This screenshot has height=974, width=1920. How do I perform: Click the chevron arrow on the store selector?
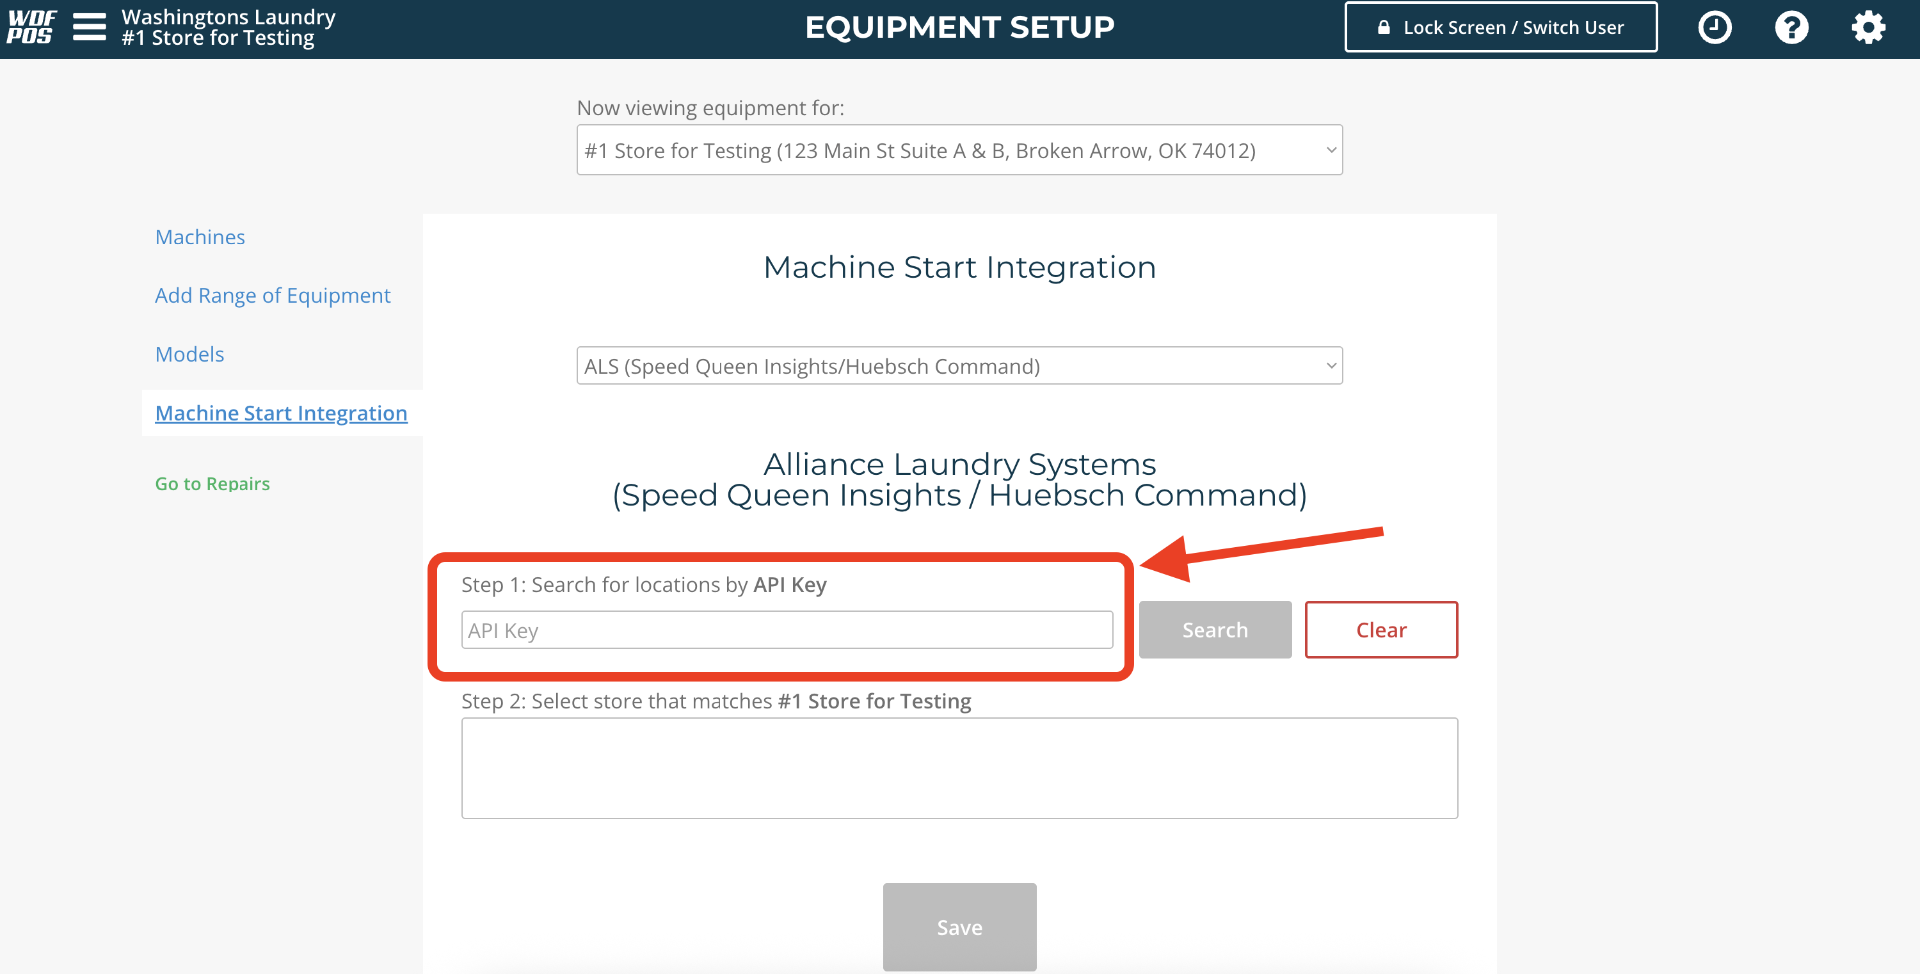pos(1331,150)
